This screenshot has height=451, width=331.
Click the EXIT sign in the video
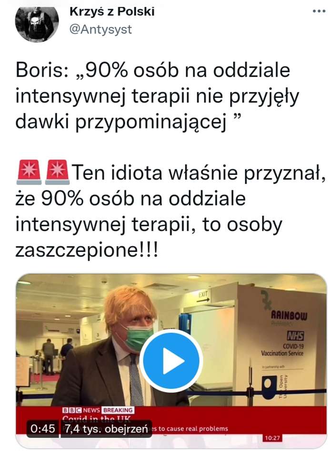tap(203, 295)
